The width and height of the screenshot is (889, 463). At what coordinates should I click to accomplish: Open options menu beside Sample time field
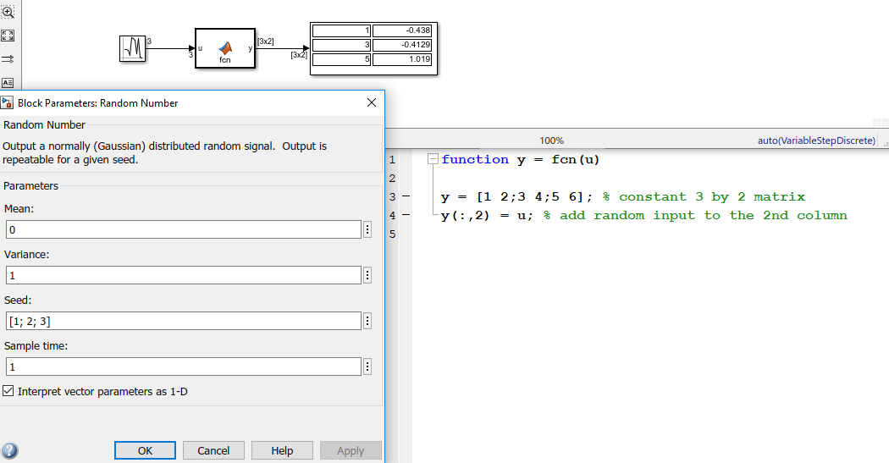pos(367,367)
